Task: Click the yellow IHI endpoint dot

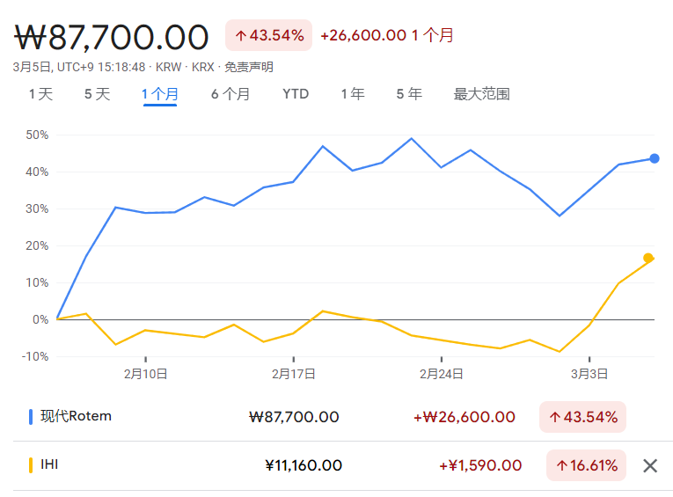Action: 648,258
